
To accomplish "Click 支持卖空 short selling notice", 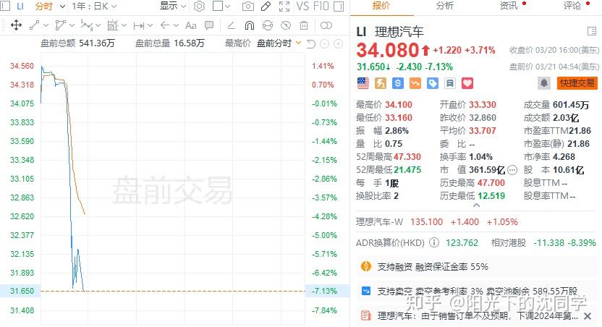I will pyautogui.click(x=476, y=292).
